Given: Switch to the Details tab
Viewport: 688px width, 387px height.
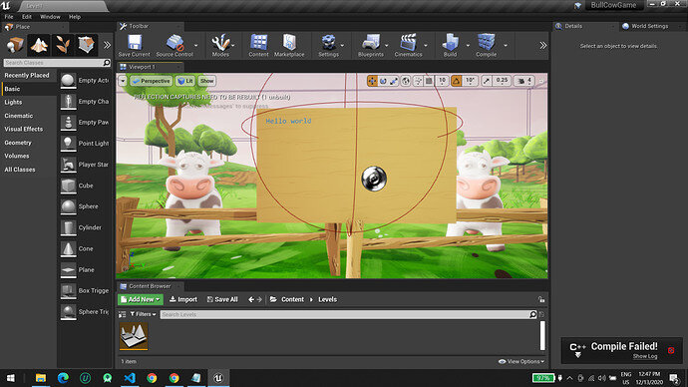Looking at the screenshot, I should 573,26.
